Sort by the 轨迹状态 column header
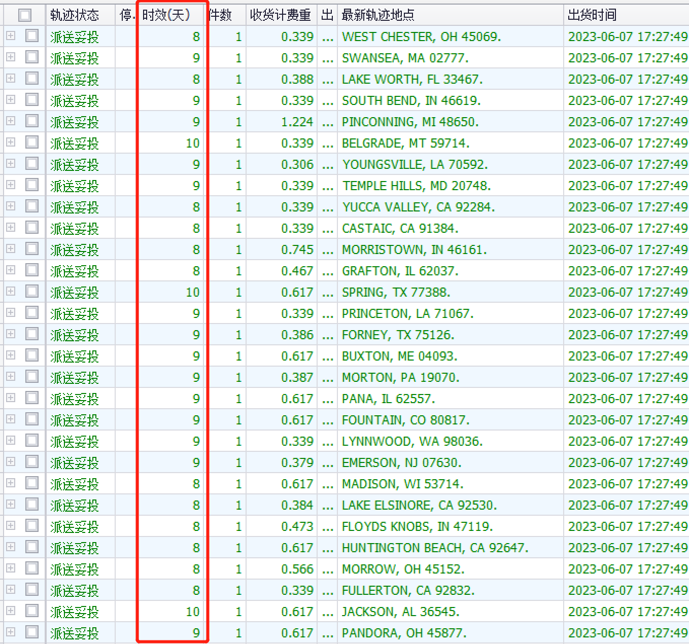This screenshot has width=689, height=644. (81, 15)
